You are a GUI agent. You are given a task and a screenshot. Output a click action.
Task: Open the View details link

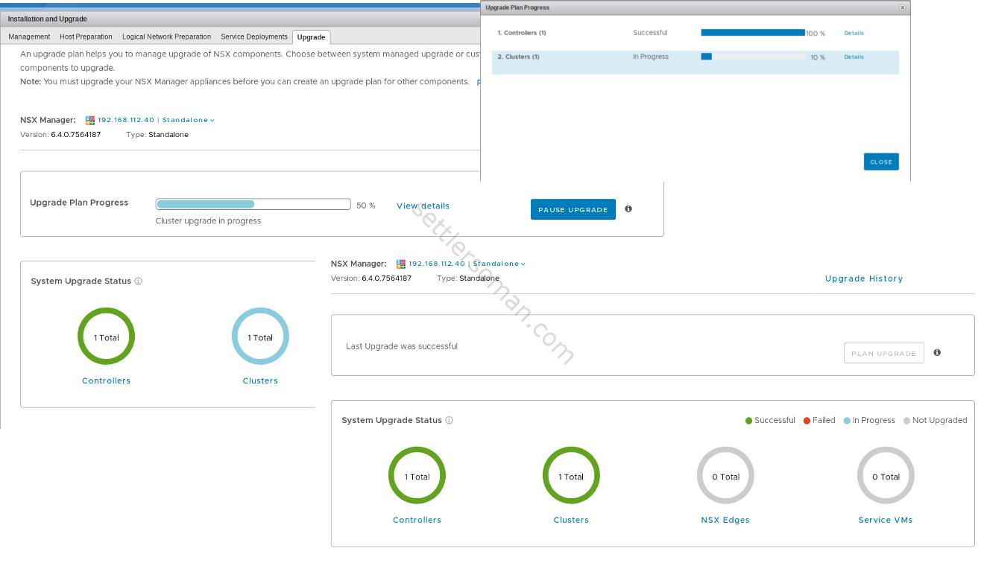(x=423, y=206)
